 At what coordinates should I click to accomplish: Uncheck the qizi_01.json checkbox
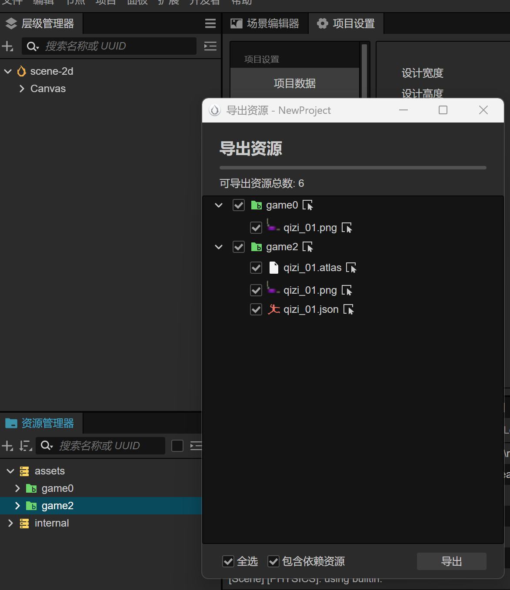256,309
